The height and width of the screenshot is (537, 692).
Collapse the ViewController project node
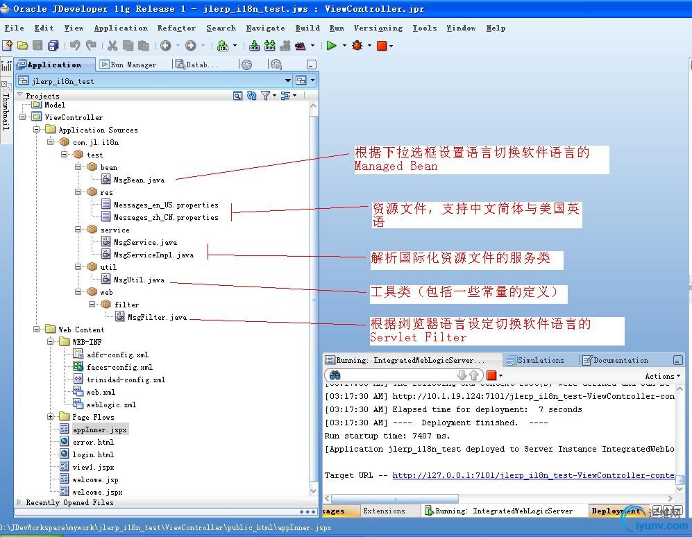click(22, 117)
